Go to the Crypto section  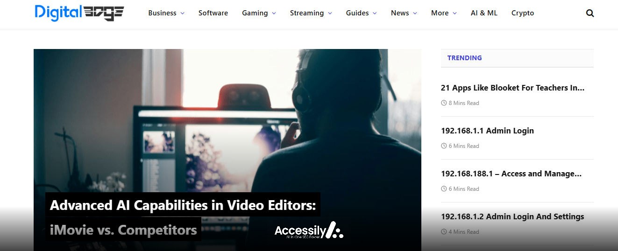[523, 13]
